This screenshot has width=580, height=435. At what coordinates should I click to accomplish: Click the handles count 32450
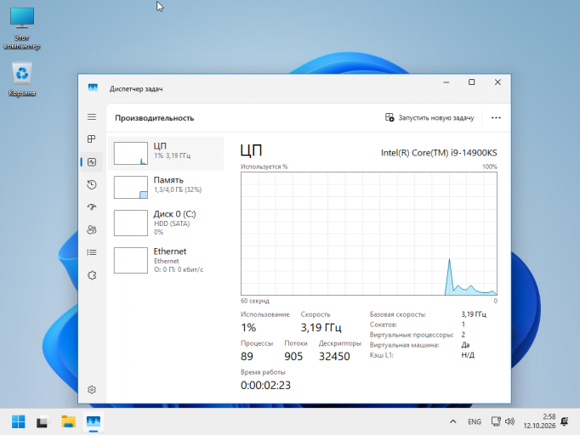coord(334,356)
